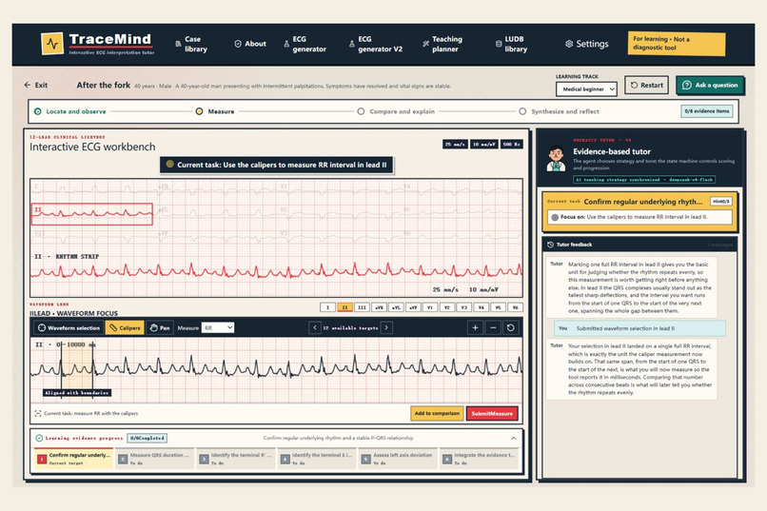Click the 10 mm/mV gain badge
767x511 pixels.
click(483, 145)
